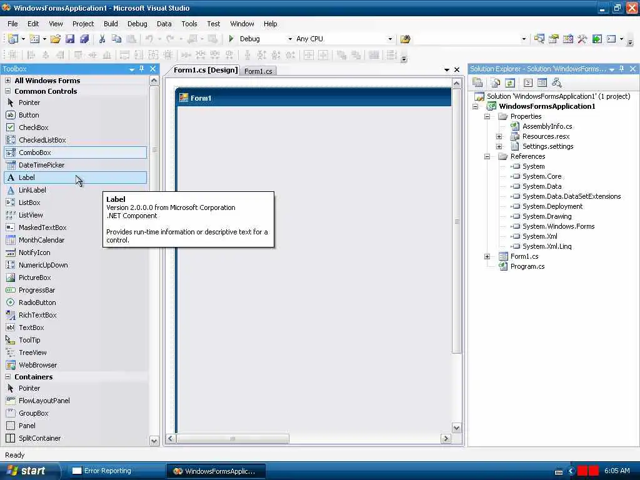This screenshot has width=640, height=480.
Task: Switch to the Form1.cs code tab
Action: [x=258, y=71]
